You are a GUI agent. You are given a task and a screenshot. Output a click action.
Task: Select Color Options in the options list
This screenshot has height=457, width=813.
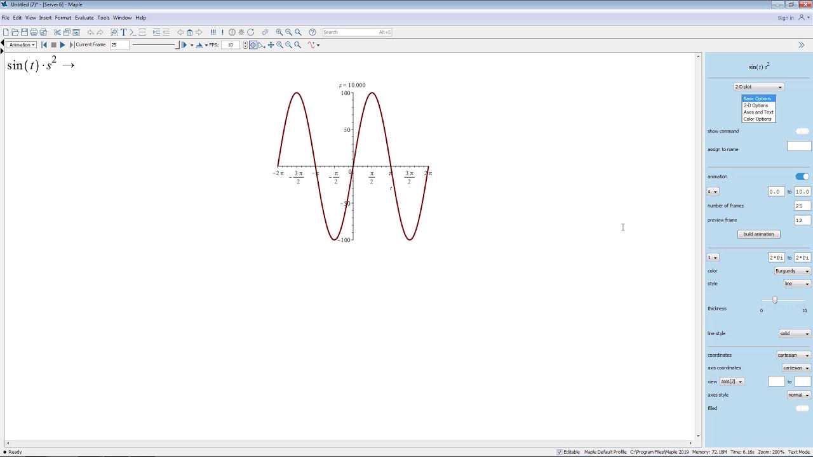pyautogui.click(x=758, y=119)
